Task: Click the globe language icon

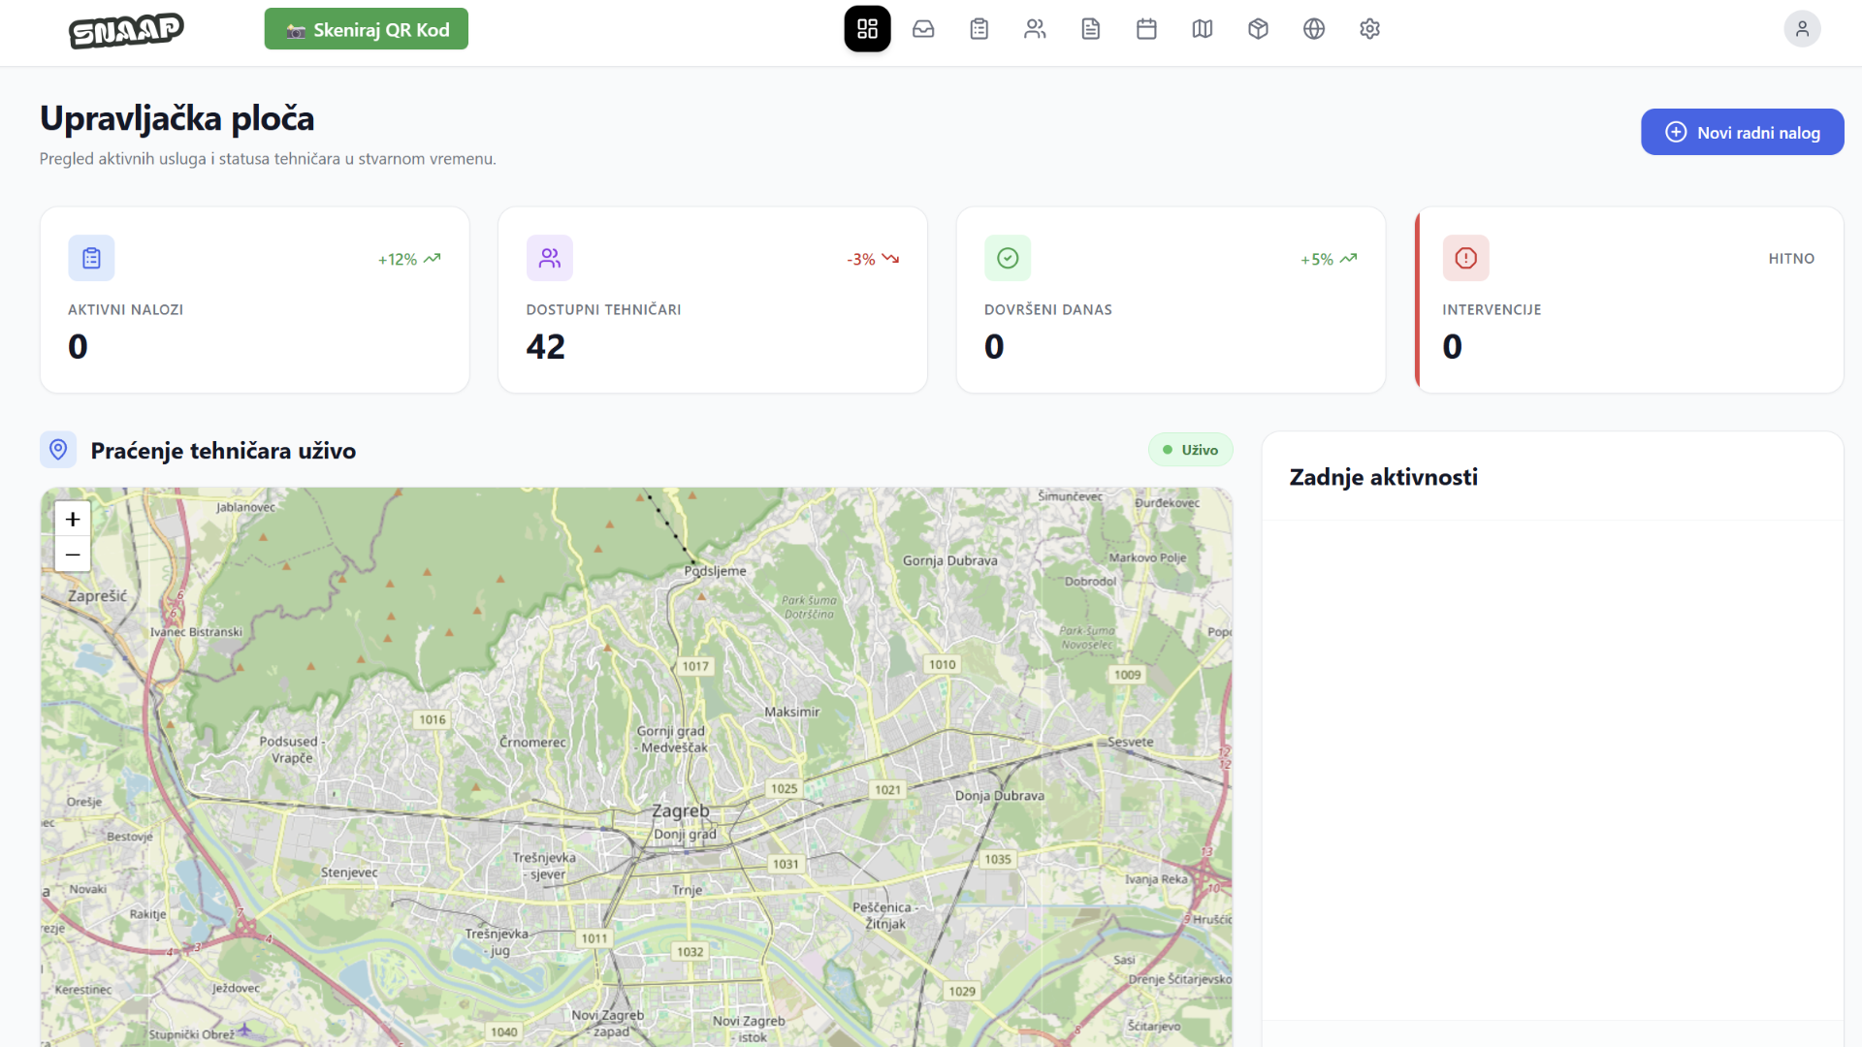Action: tap(1313, 29)
